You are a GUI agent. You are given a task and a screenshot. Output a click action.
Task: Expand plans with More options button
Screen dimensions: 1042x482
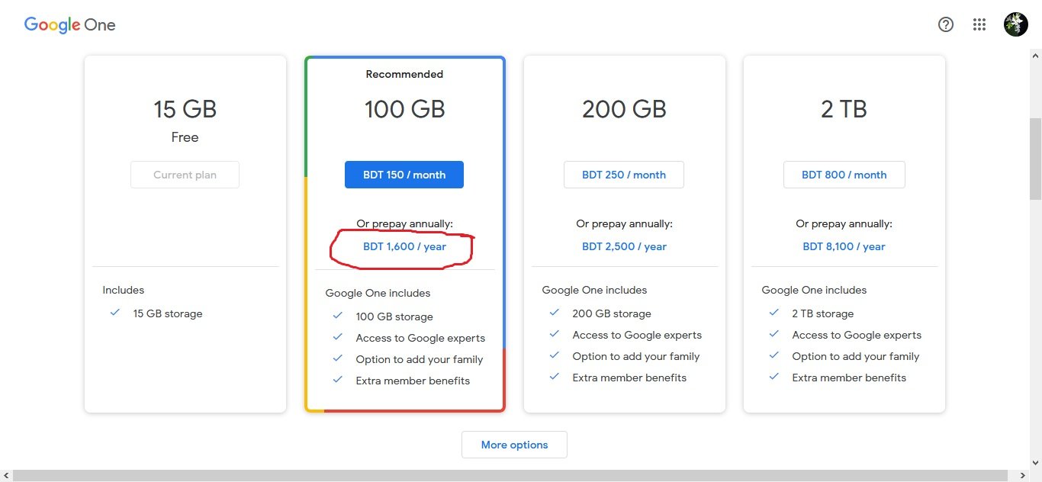point(514,445)
